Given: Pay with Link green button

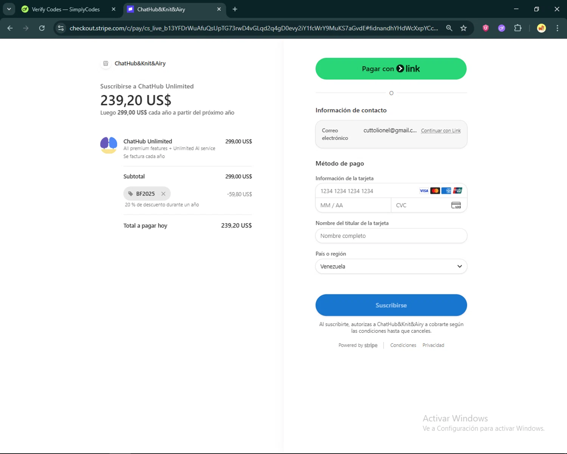Looking at the screenshot, I should pyautogui.click(x=391, y=68).
